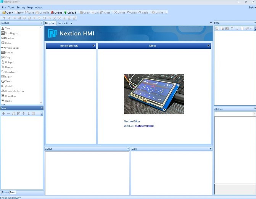This screenshot has height=199, width=256.
Task: Collapse the Recent projects section
Action: pos(94,46)
